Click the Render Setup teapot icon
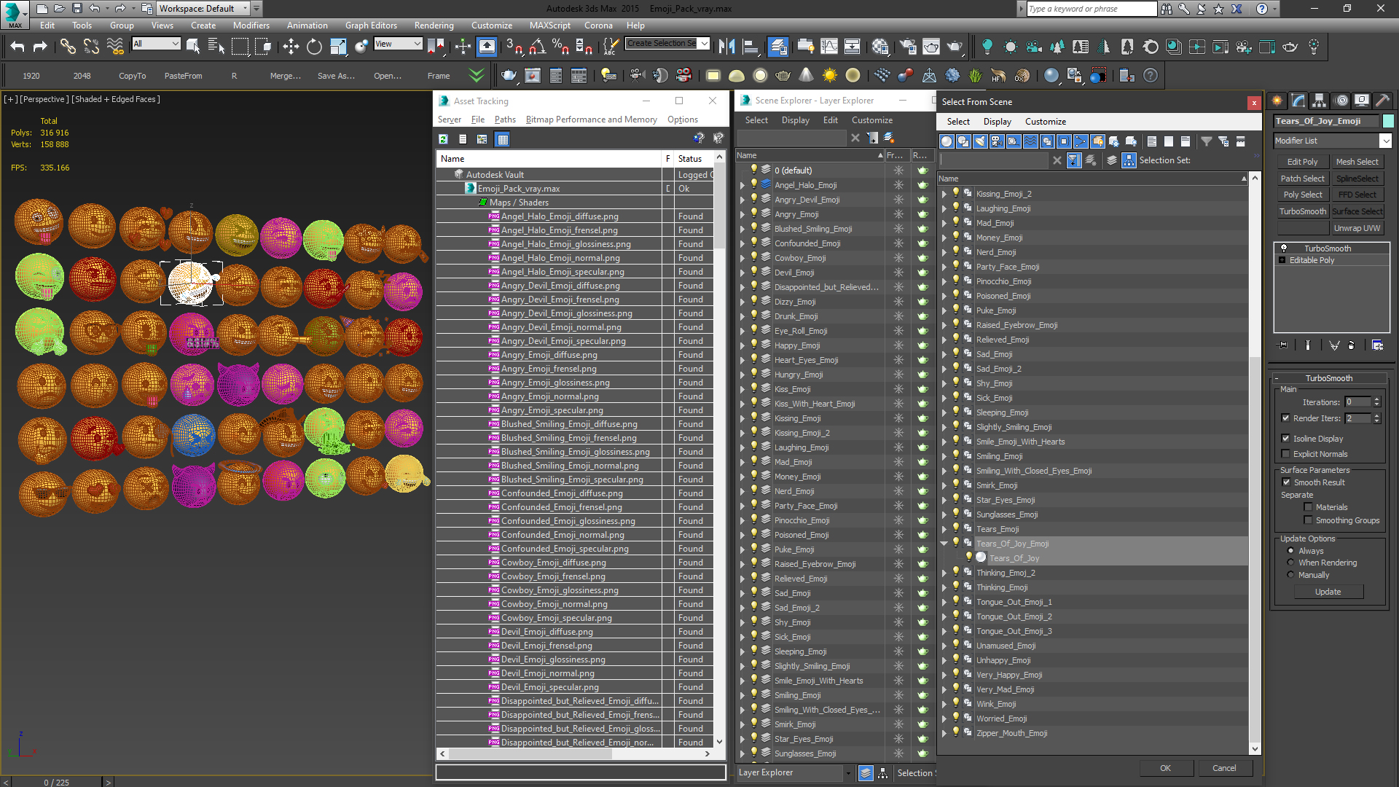 (x=908, y=47)
